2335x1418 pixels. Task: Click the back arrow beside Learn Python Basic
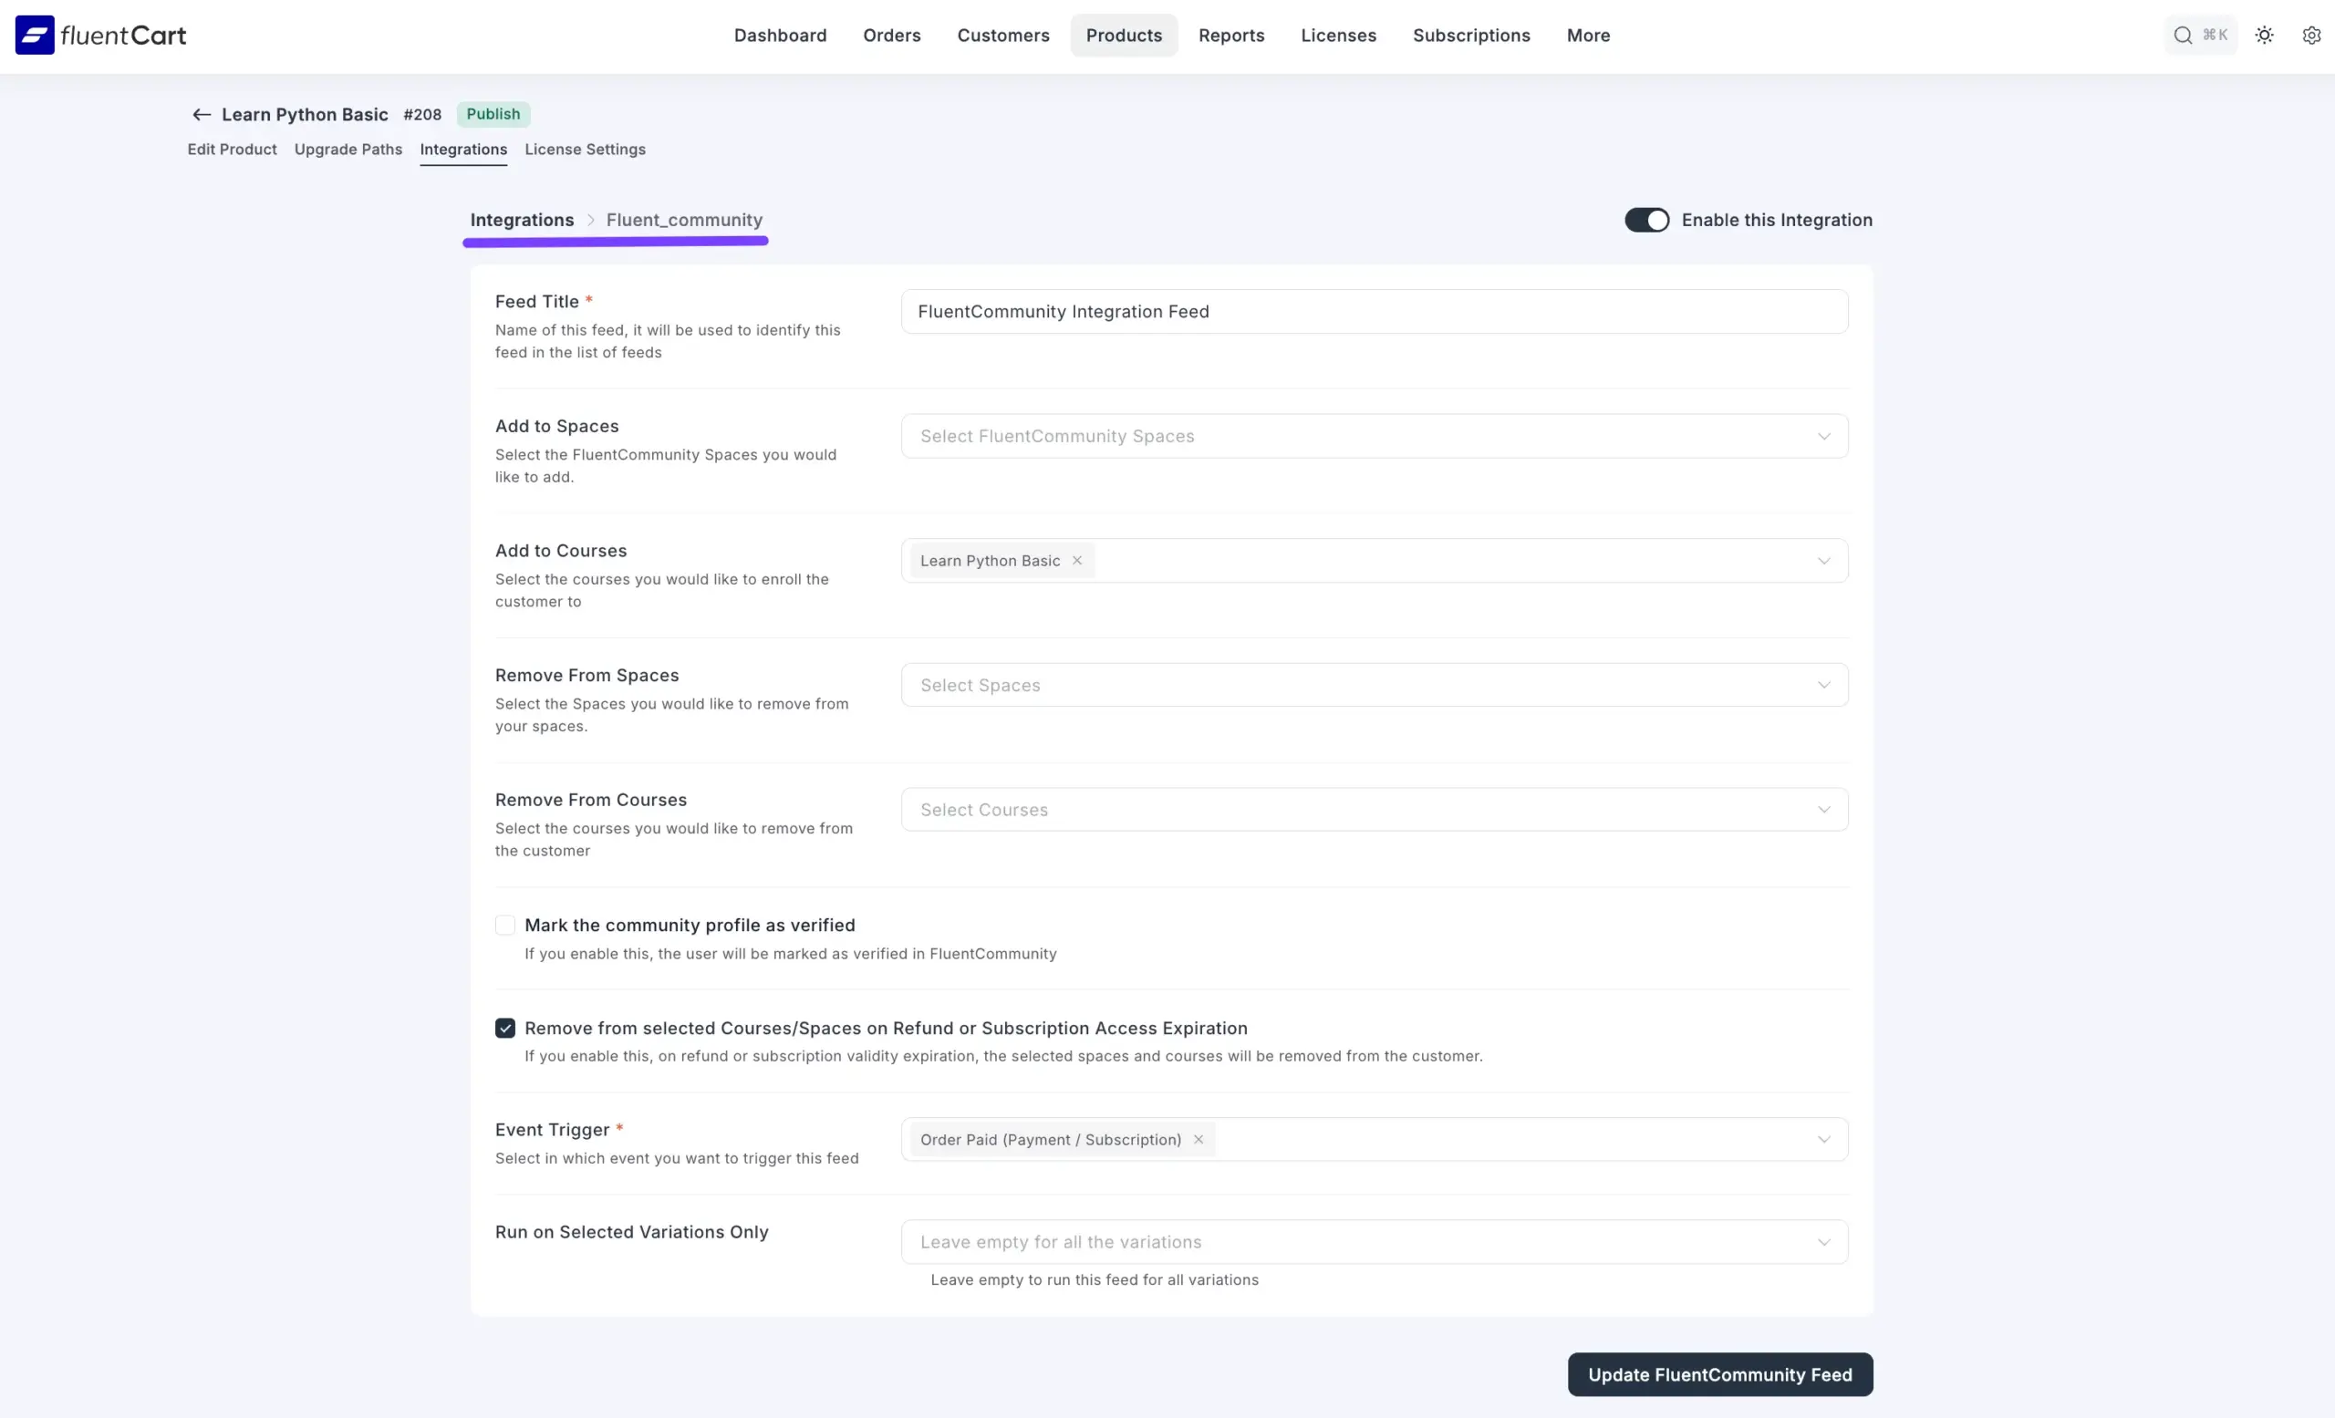[x=201, y=115]
